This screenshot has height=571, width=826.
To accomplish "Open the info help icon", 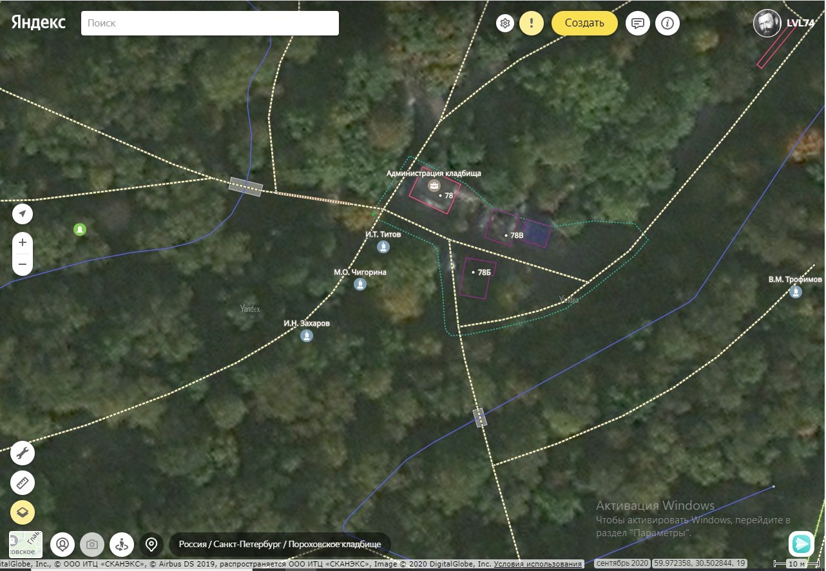I will coord(668,24).
